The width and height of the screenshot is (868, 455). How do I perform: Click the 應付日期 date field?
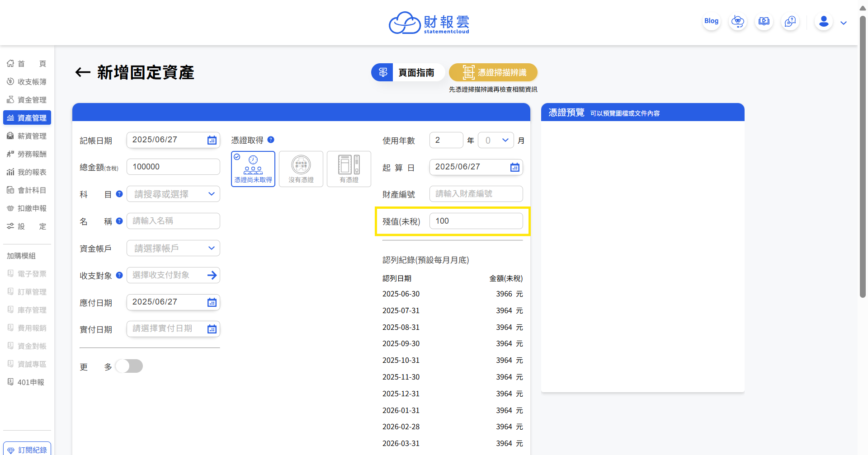pyautogui.click(x=173, y=302)
